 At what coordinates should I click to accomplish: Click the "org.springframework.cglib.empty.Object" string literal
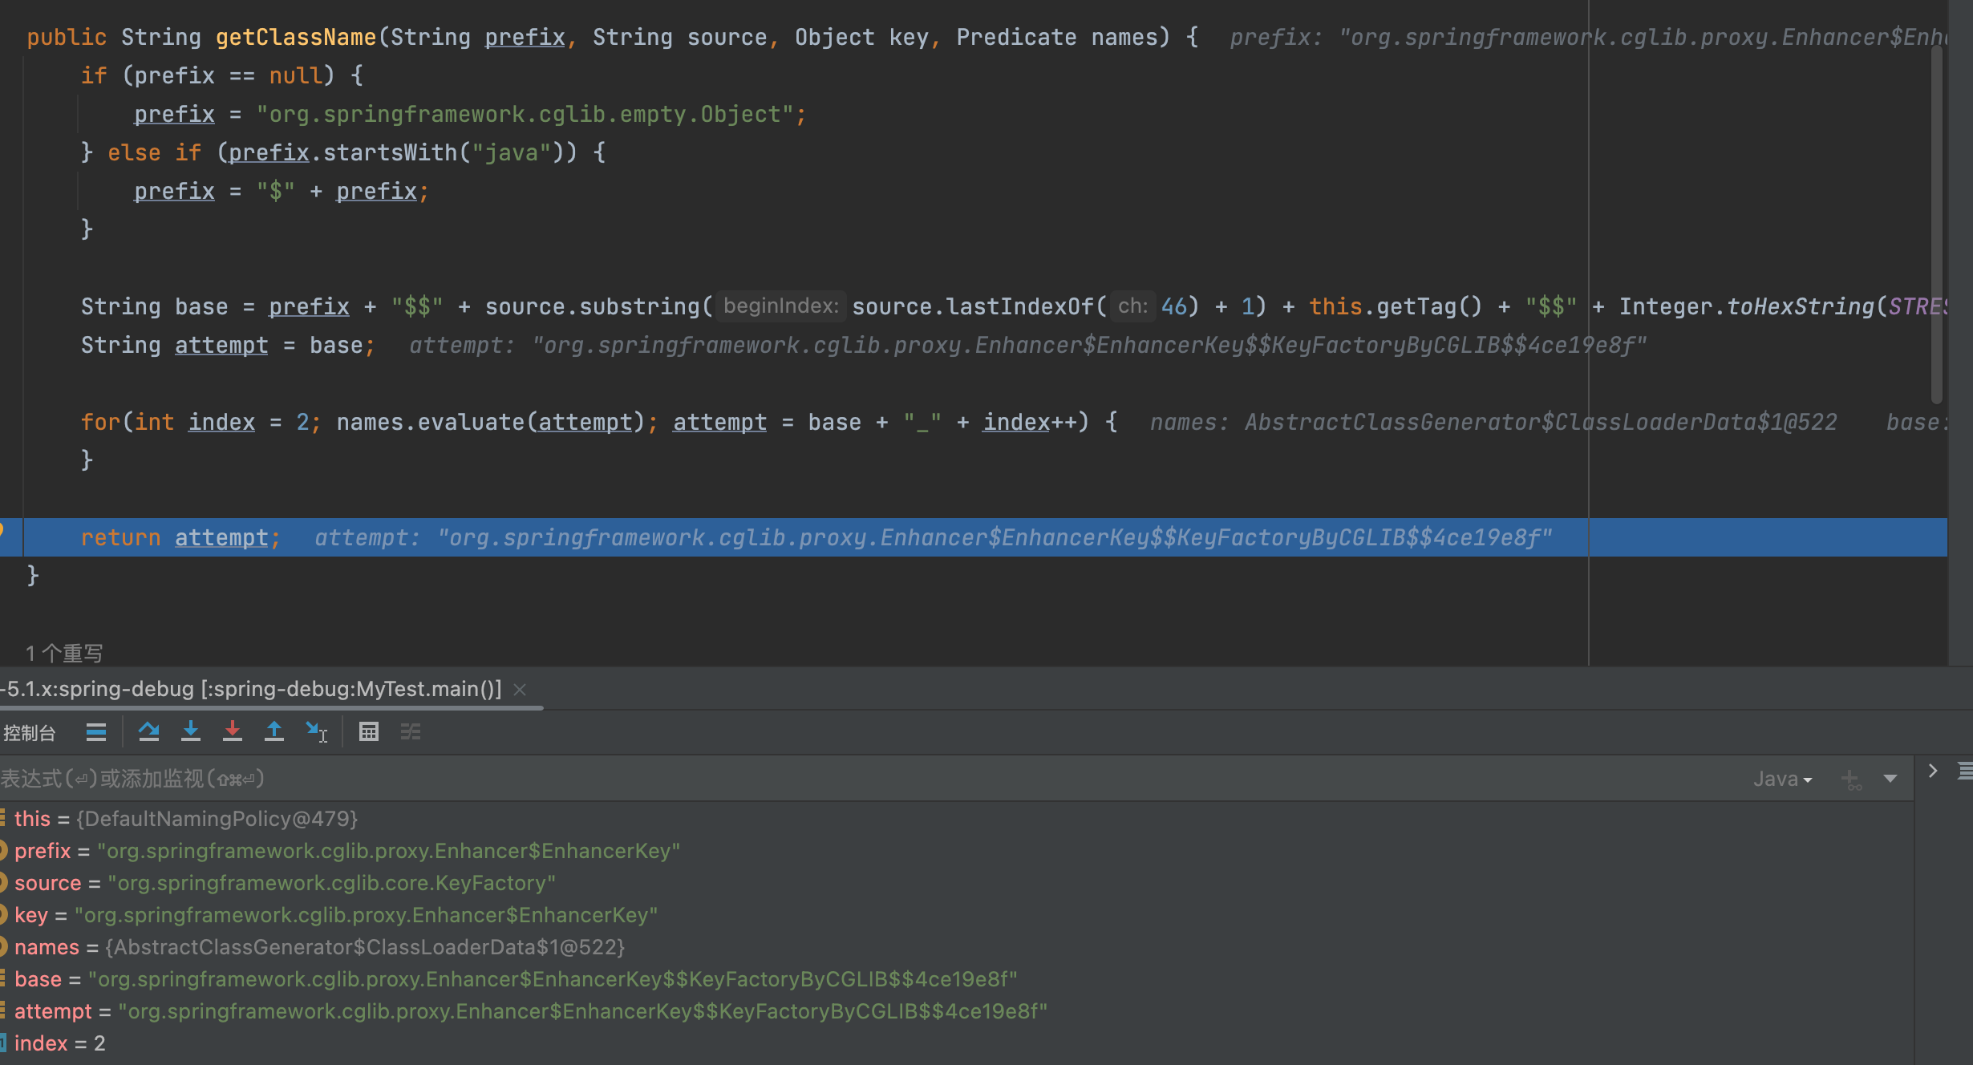pos(525,115)
